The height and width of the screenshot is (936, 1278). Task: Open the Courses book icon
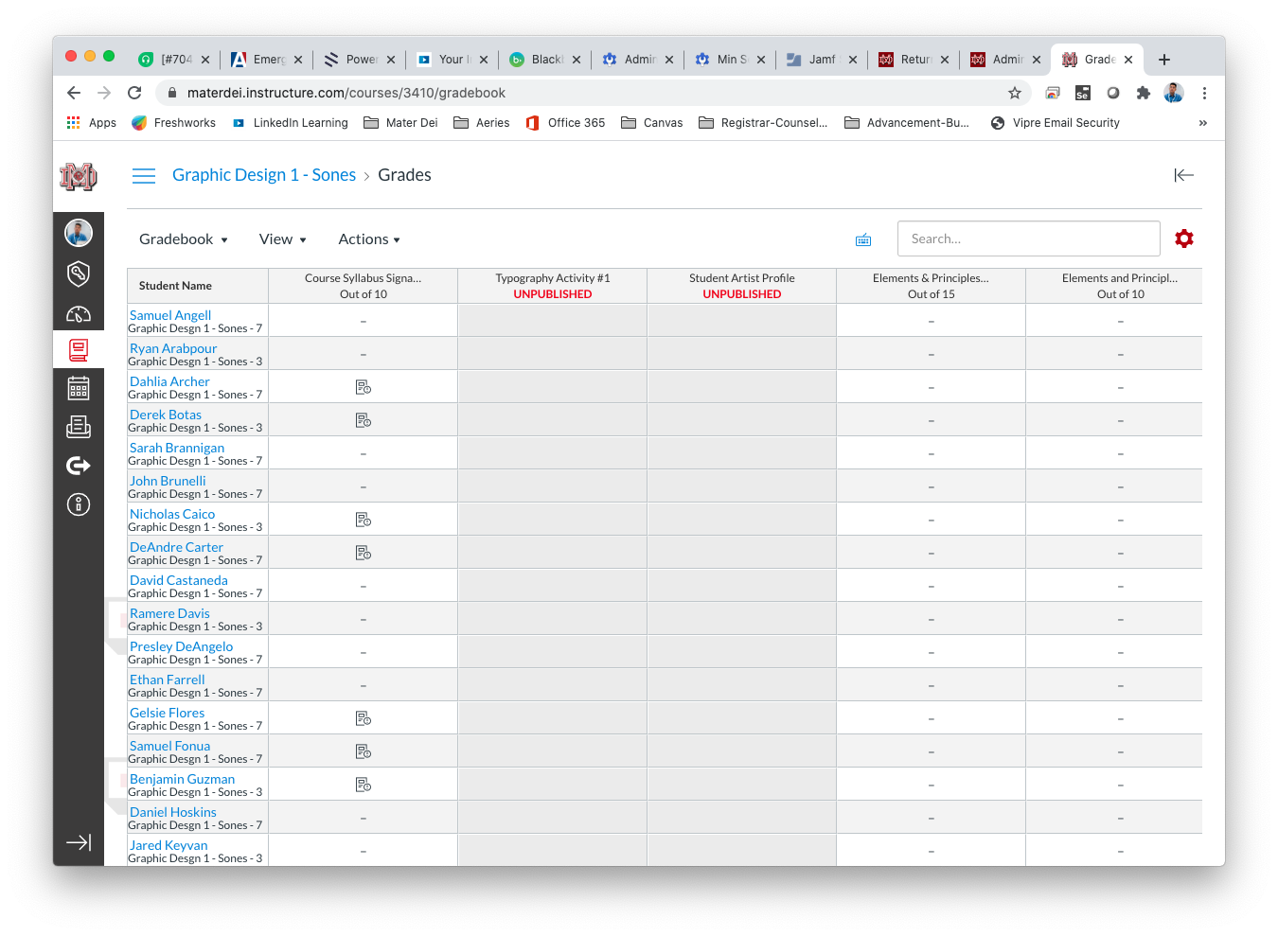[79, 350]
